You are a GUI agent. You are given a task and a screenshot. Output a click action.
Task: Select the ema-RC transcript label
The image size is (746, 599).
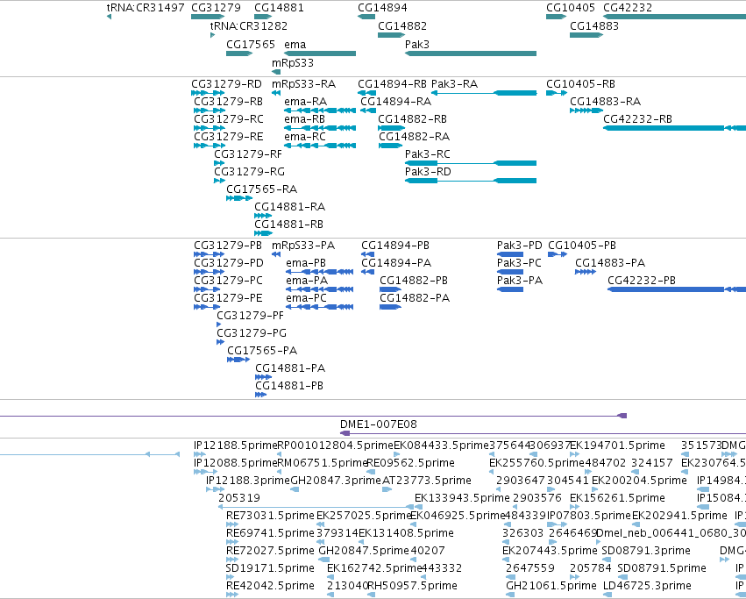tap(305, 137)
